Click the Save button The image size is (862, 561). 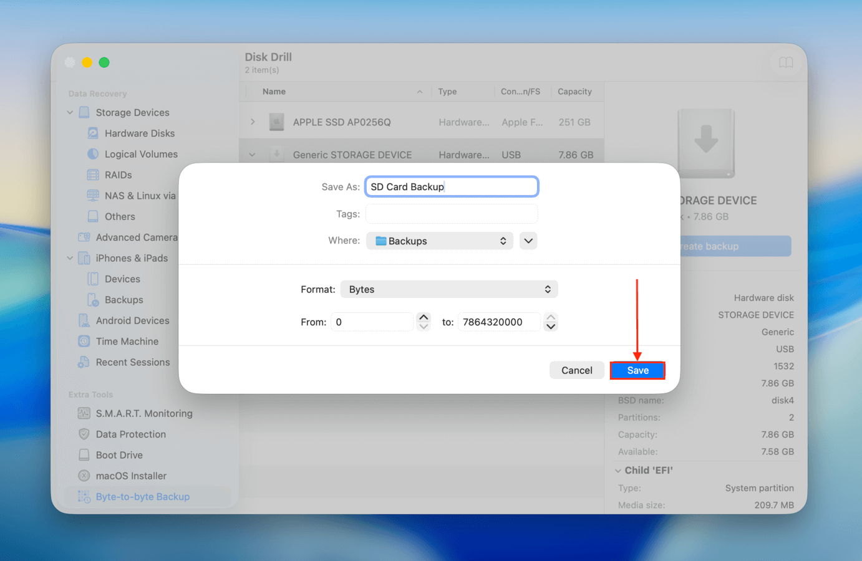pyautogui.click(x=637, y=370)
